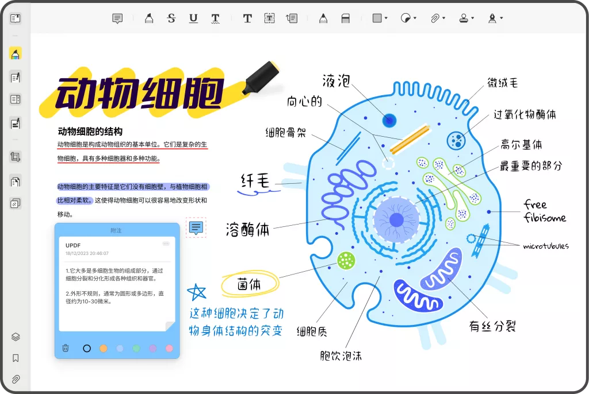The image size is (589, 394).
Task: Open the bookmarks panel in the sidebar
Action: click(x=16, y=358)
